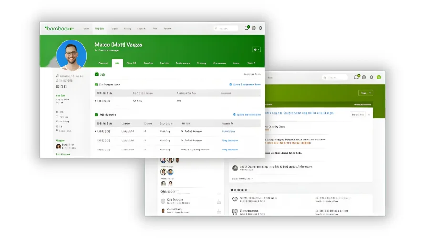
Task: Click the heart time-off icon in the back window
Action: [235, 199]
